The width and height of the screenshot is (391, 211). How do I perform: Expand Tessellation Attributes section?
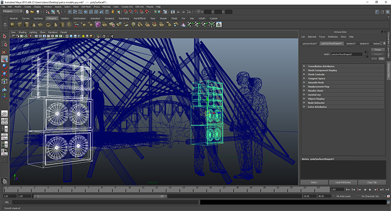click(x=343, y=66)
